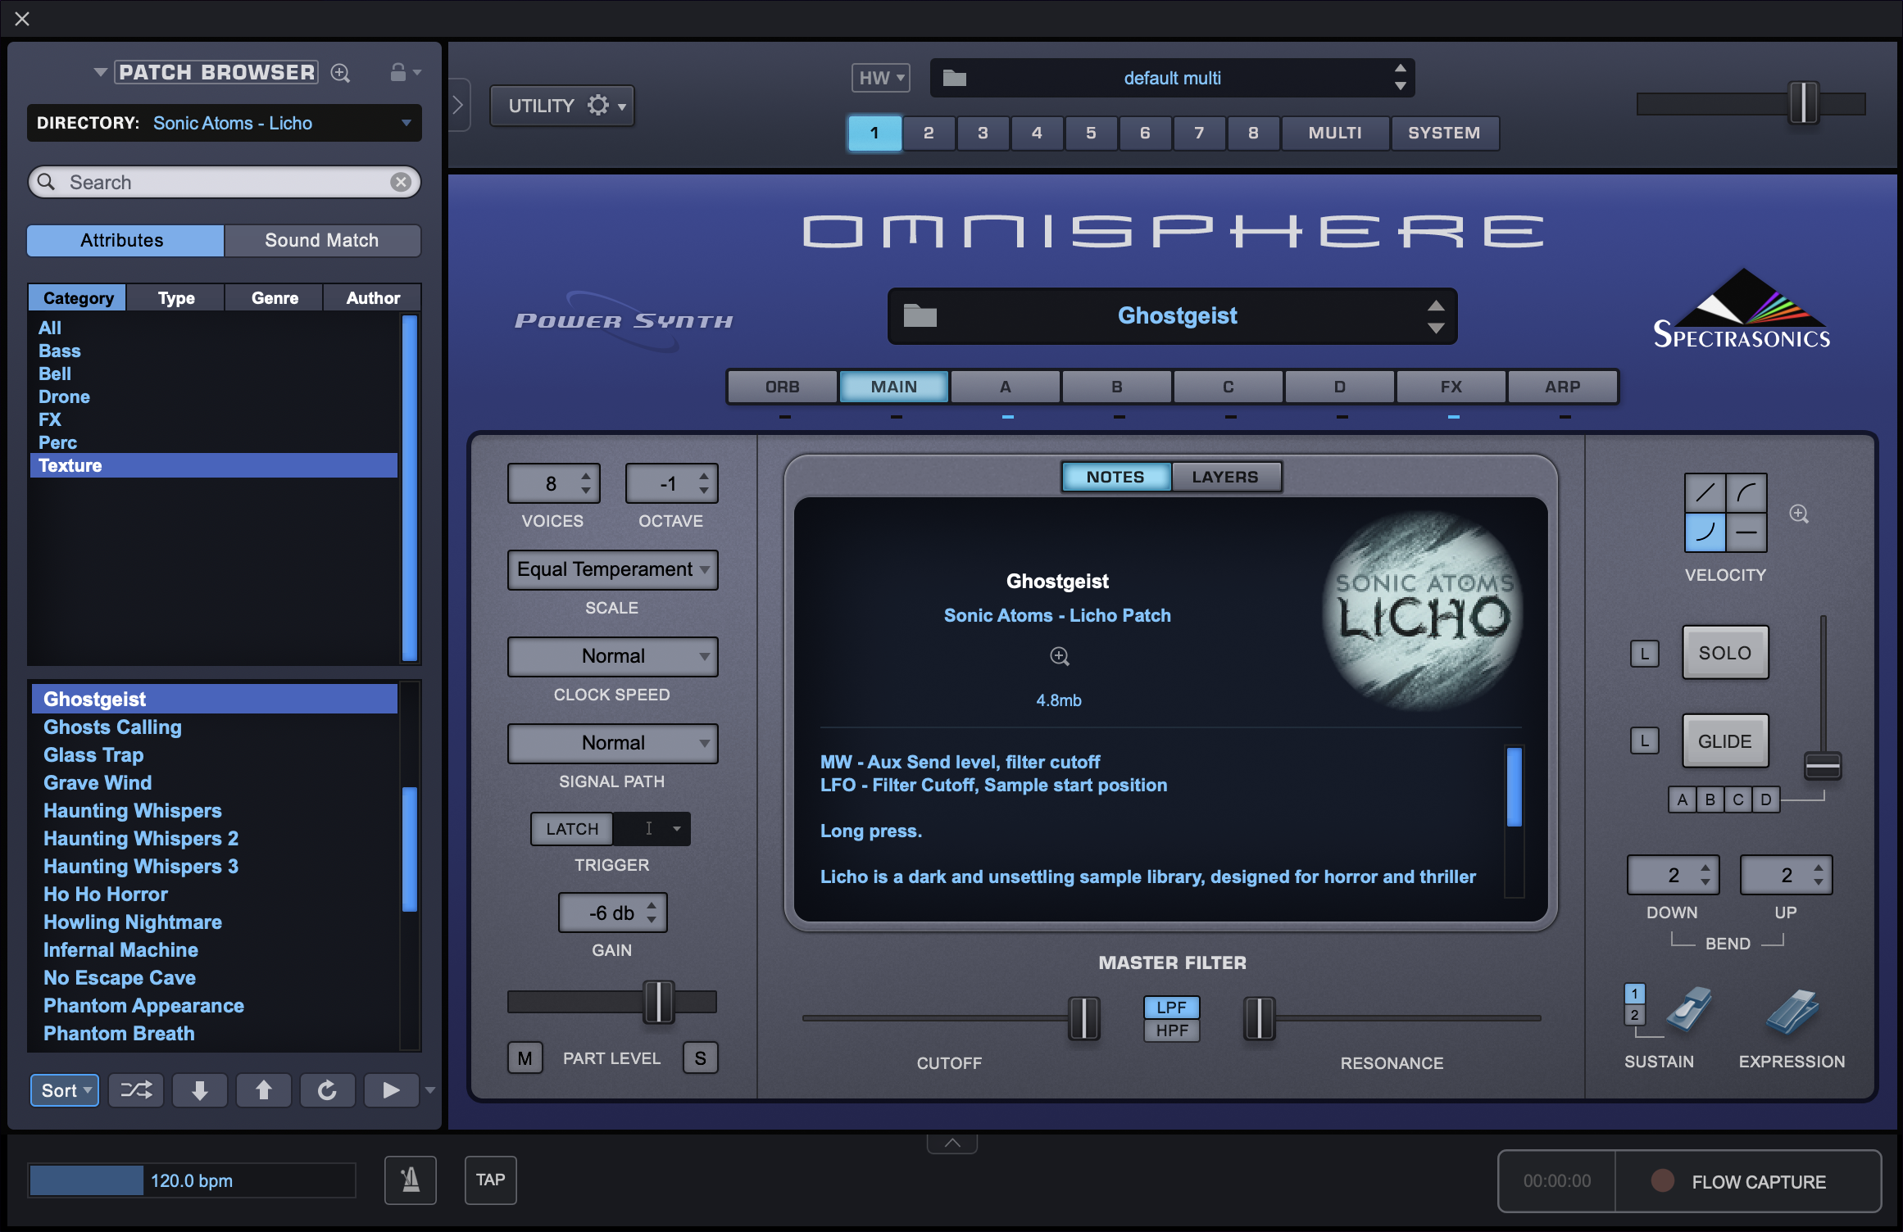Select part 2 button
The height and width of the screenshot is (1232, 1903).
pyautogui.click(x=929, y=133)
